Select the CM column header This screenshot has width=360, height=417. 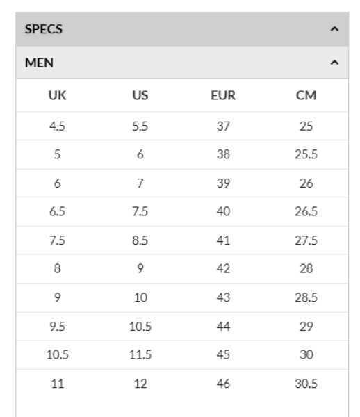[306, 95]
